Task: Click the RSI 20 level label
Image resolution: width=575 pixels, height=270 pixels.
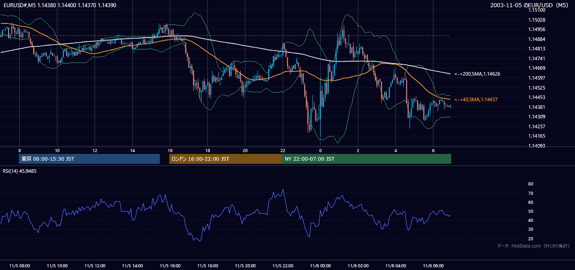Action: 530,238
